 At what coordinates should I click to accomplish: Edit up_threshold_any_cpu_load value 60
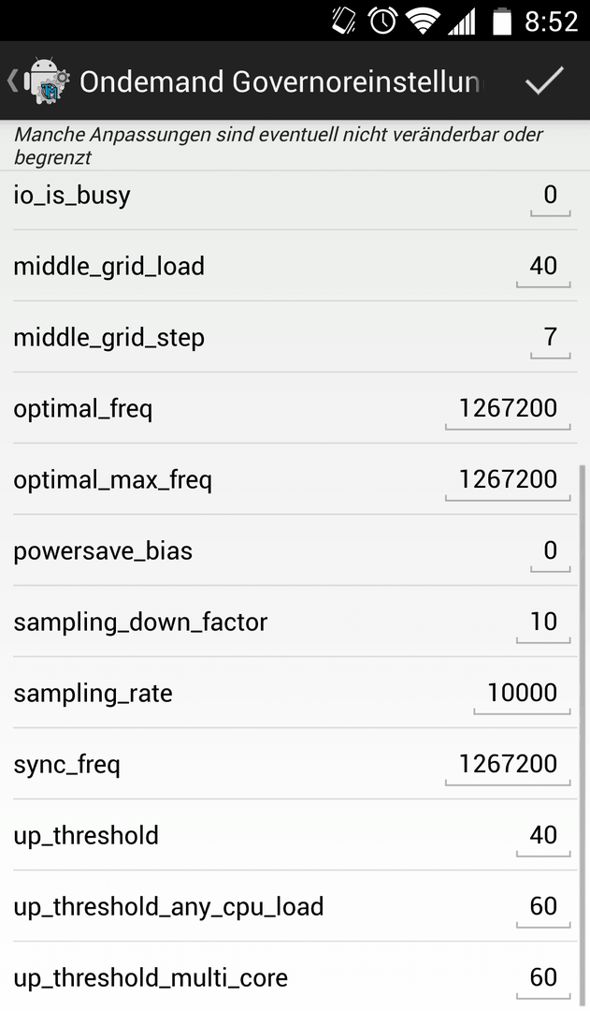tap(543, 907)
